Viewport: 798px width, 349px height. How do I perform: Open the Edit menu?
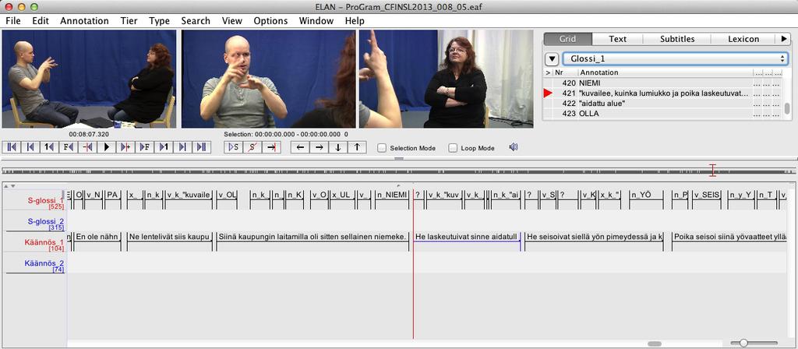pyautogui.click(x=41, y=21)
